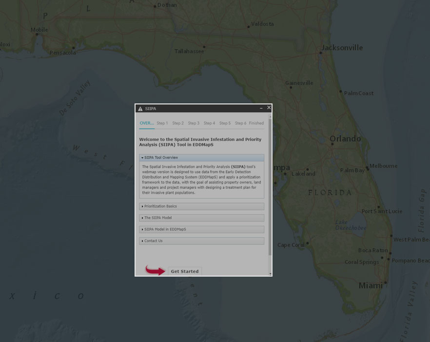Image resolution: width=430 pixels, height=342 pixels.
Task: Go to the Step 1 tab
Action: point(162,123)
